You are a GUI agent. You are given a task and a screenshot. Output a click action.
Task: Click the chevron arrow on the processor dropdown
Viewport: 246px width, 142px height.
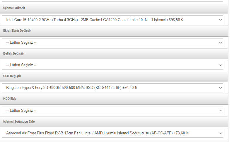click(221, 20)
